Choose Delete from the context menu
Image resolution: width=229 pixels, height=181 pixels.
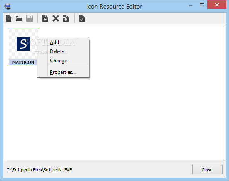coord(63,51)
